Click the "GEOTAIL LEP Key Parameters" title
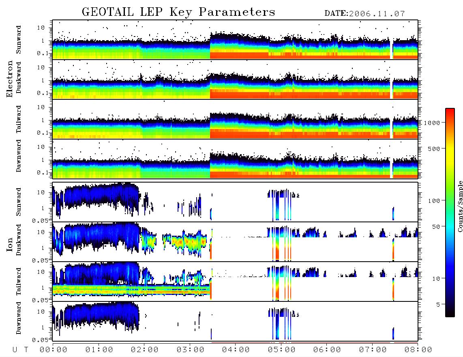 click(x=178, y=12)
